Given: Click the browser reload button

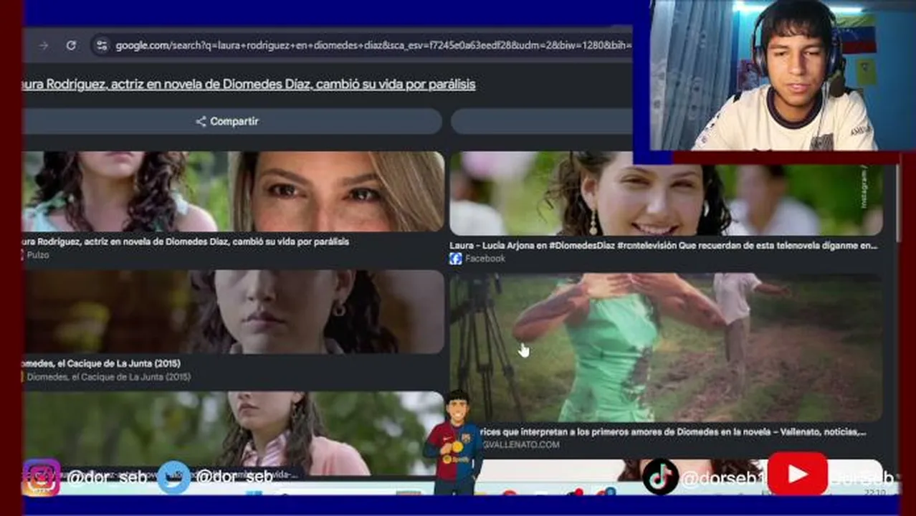Looking at the screenshot, I should (x=71, y=45).
